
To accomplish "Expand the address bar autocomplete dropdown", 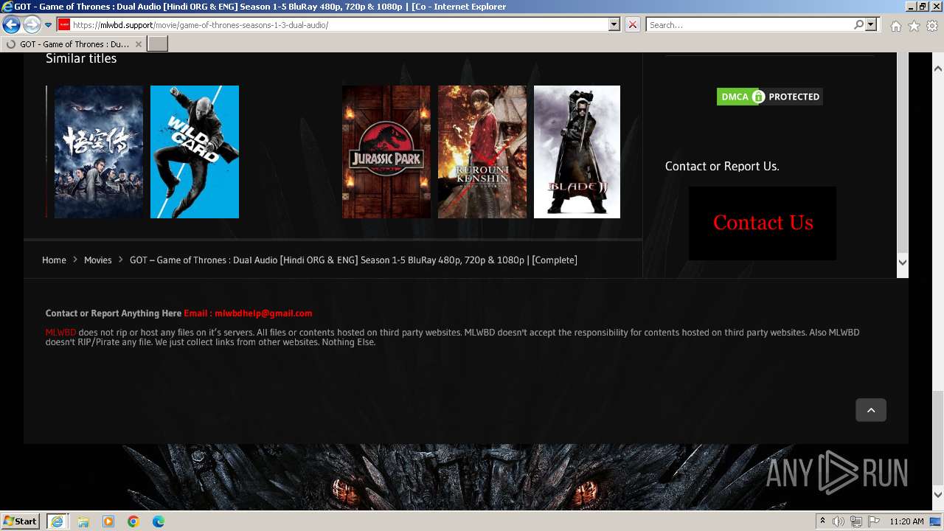I will [x=614, y=24].
